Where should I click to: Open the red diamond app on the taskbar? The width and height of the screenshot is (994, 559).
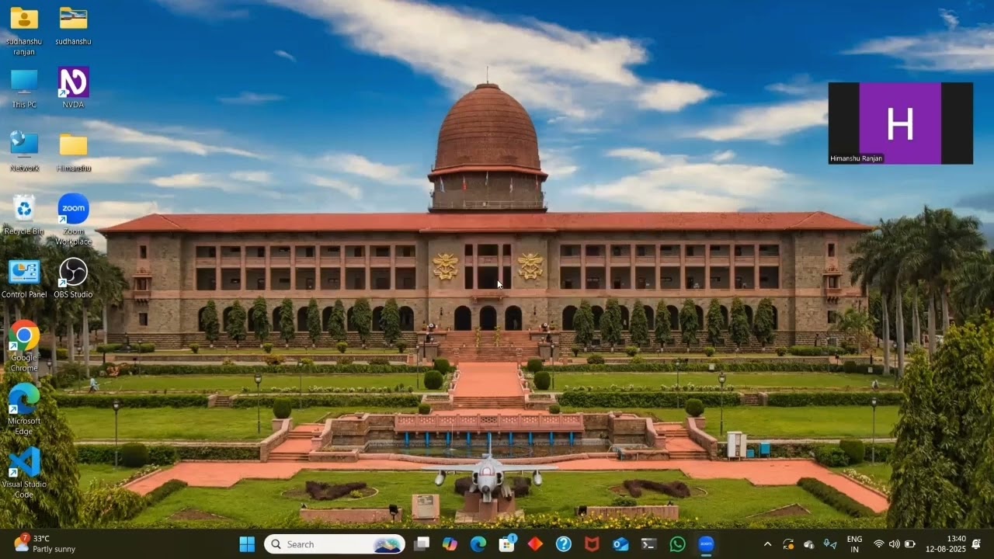[x=535, y=544]
